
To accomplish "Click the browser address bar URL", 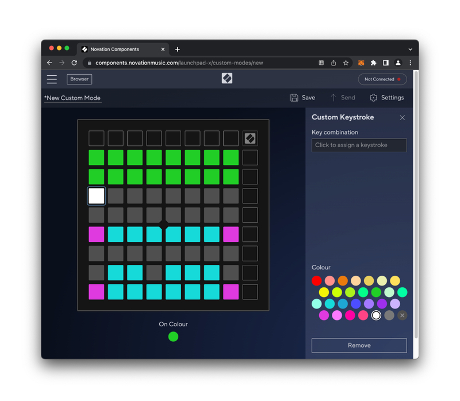I will (x=179, y=63).
